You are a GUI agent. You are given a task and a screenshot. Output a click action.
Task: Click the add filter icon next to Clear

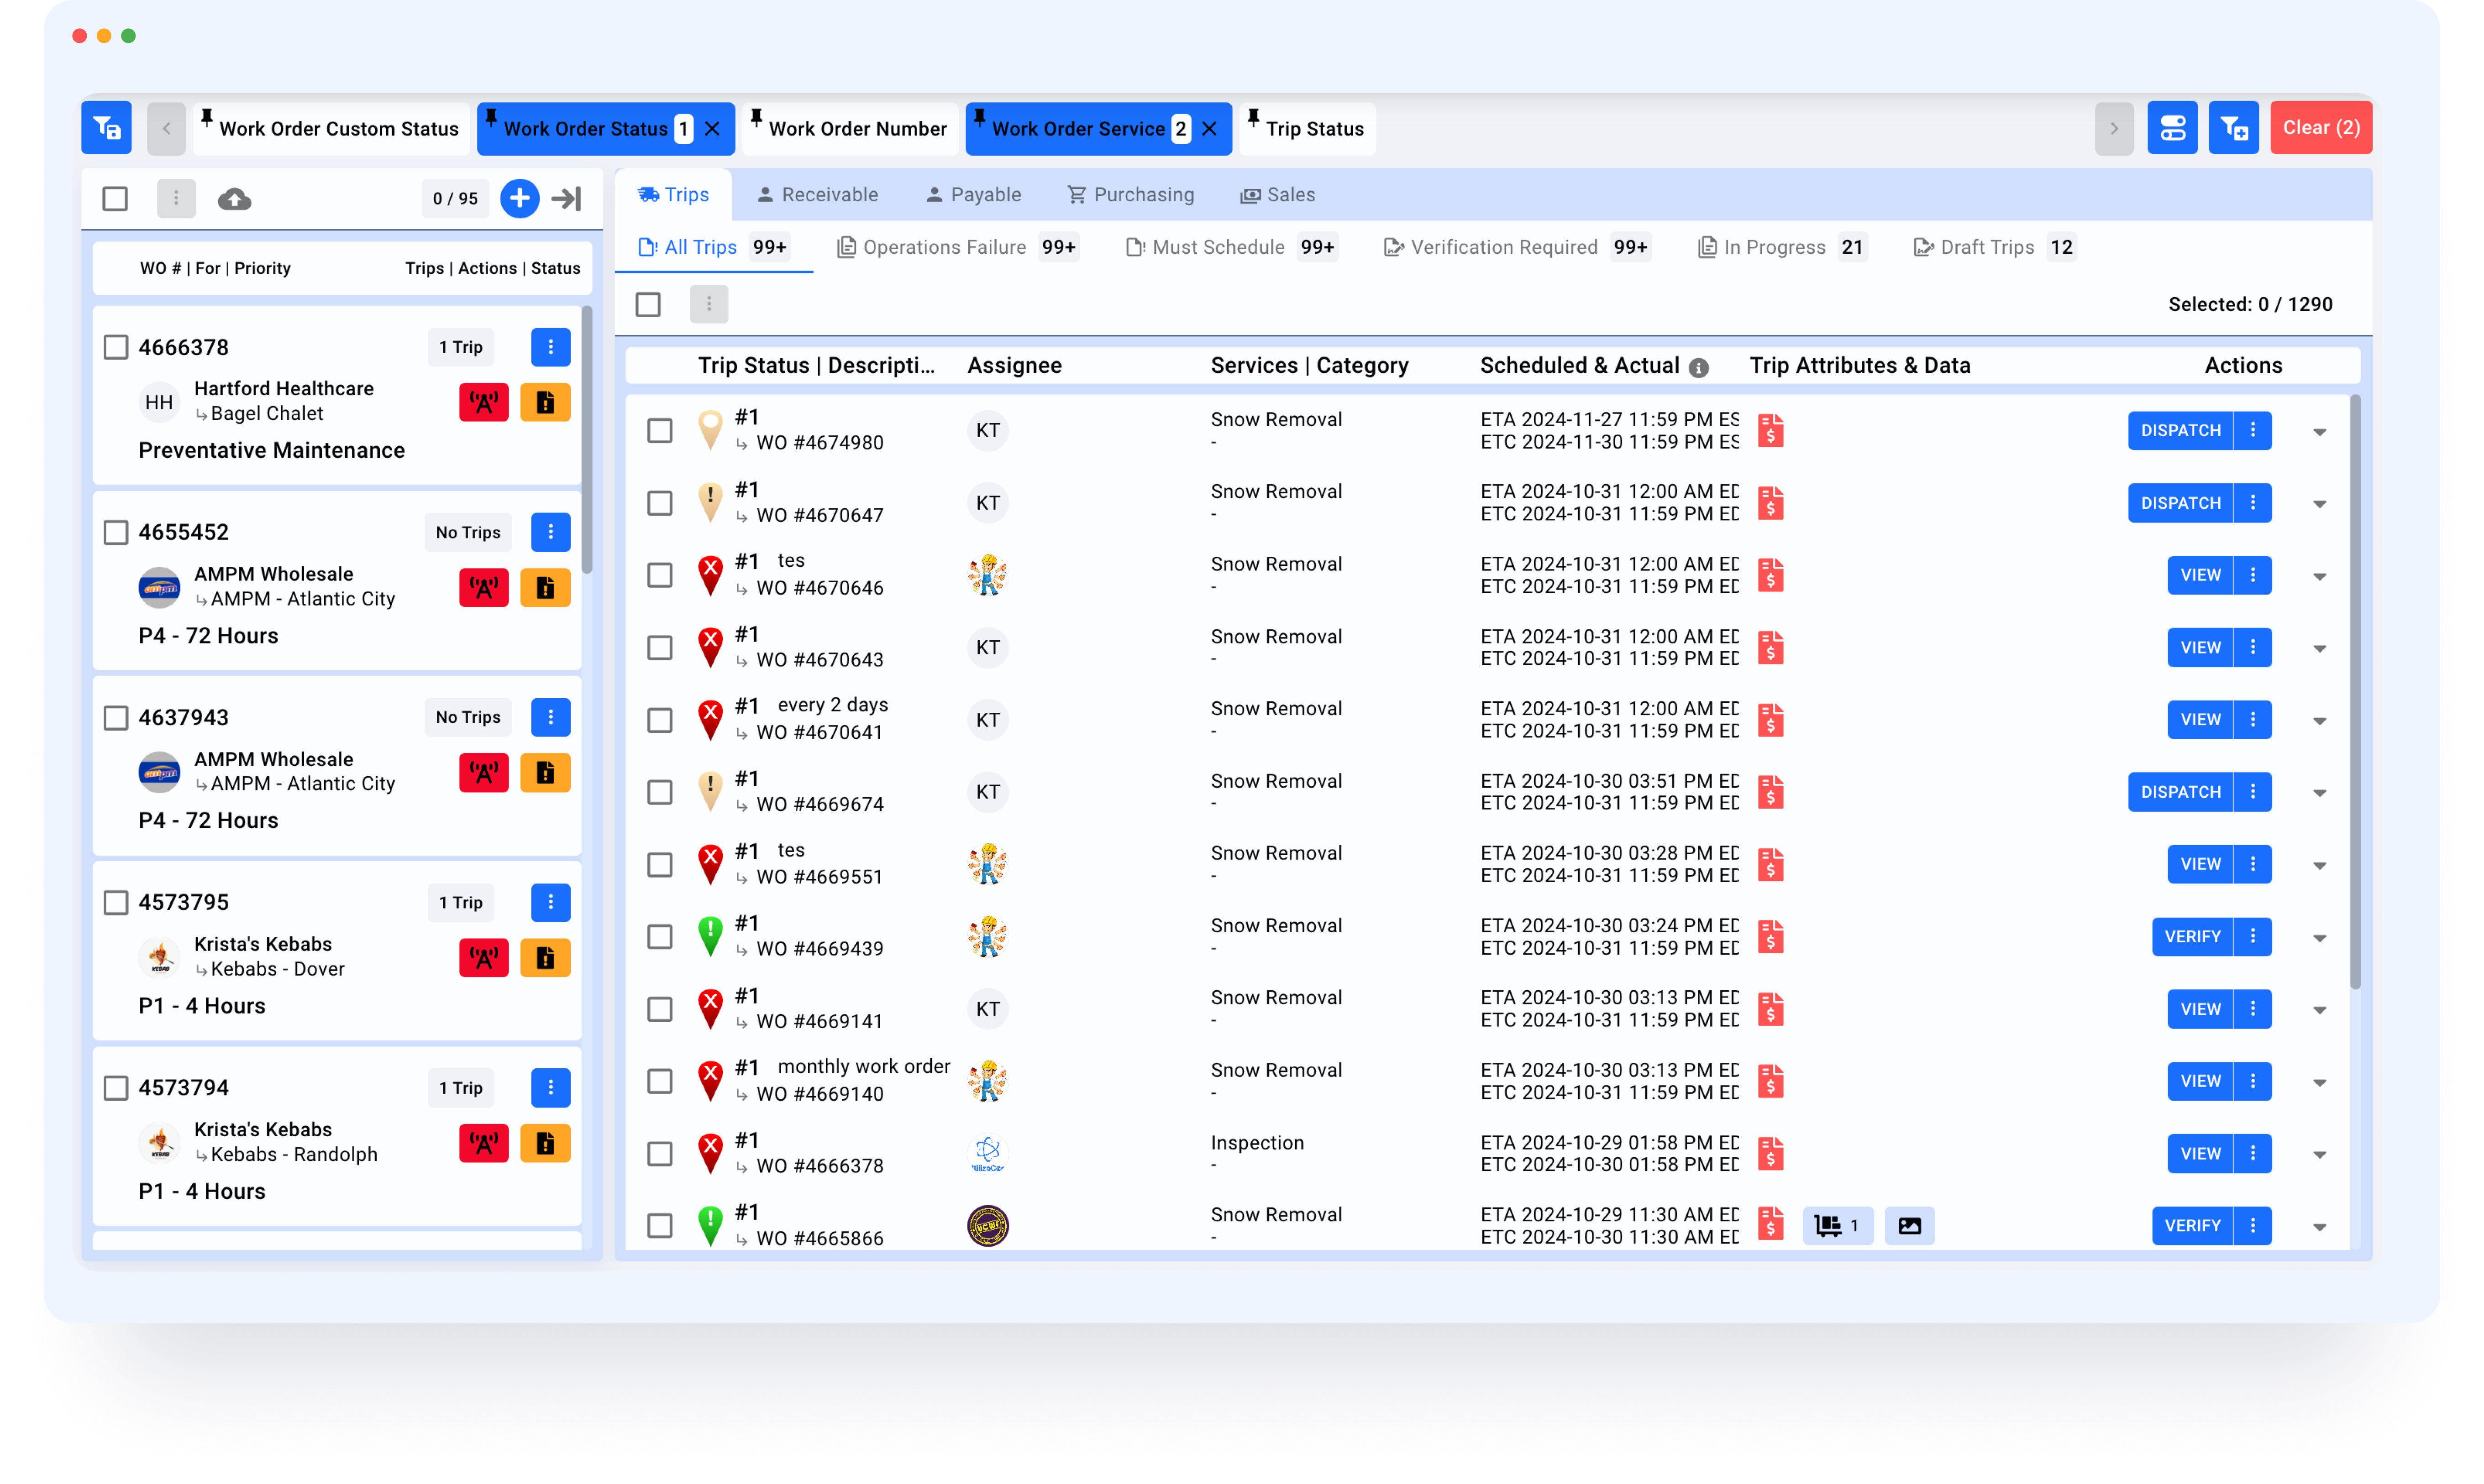pos(2233,128)
